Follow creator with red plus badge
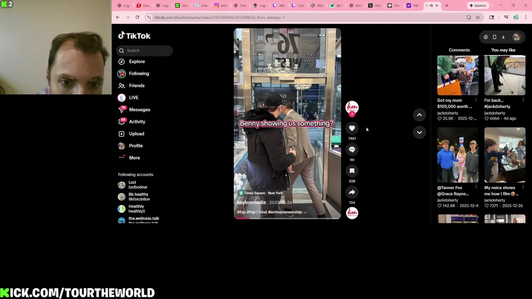532x299 pixels. coord(352,114)
